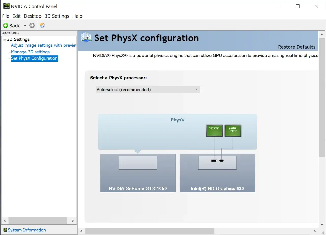Click the task pane scroll left arrow

tap(5, 221)
